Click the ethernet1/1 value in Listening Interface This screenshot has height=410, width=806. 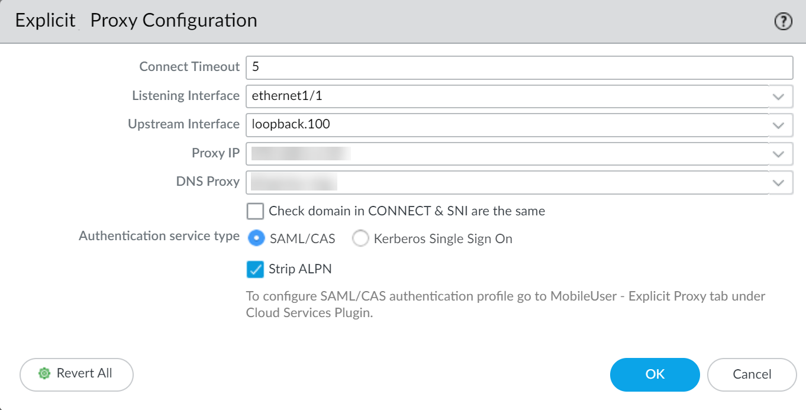pyautogui.click(x=286, y=96)
